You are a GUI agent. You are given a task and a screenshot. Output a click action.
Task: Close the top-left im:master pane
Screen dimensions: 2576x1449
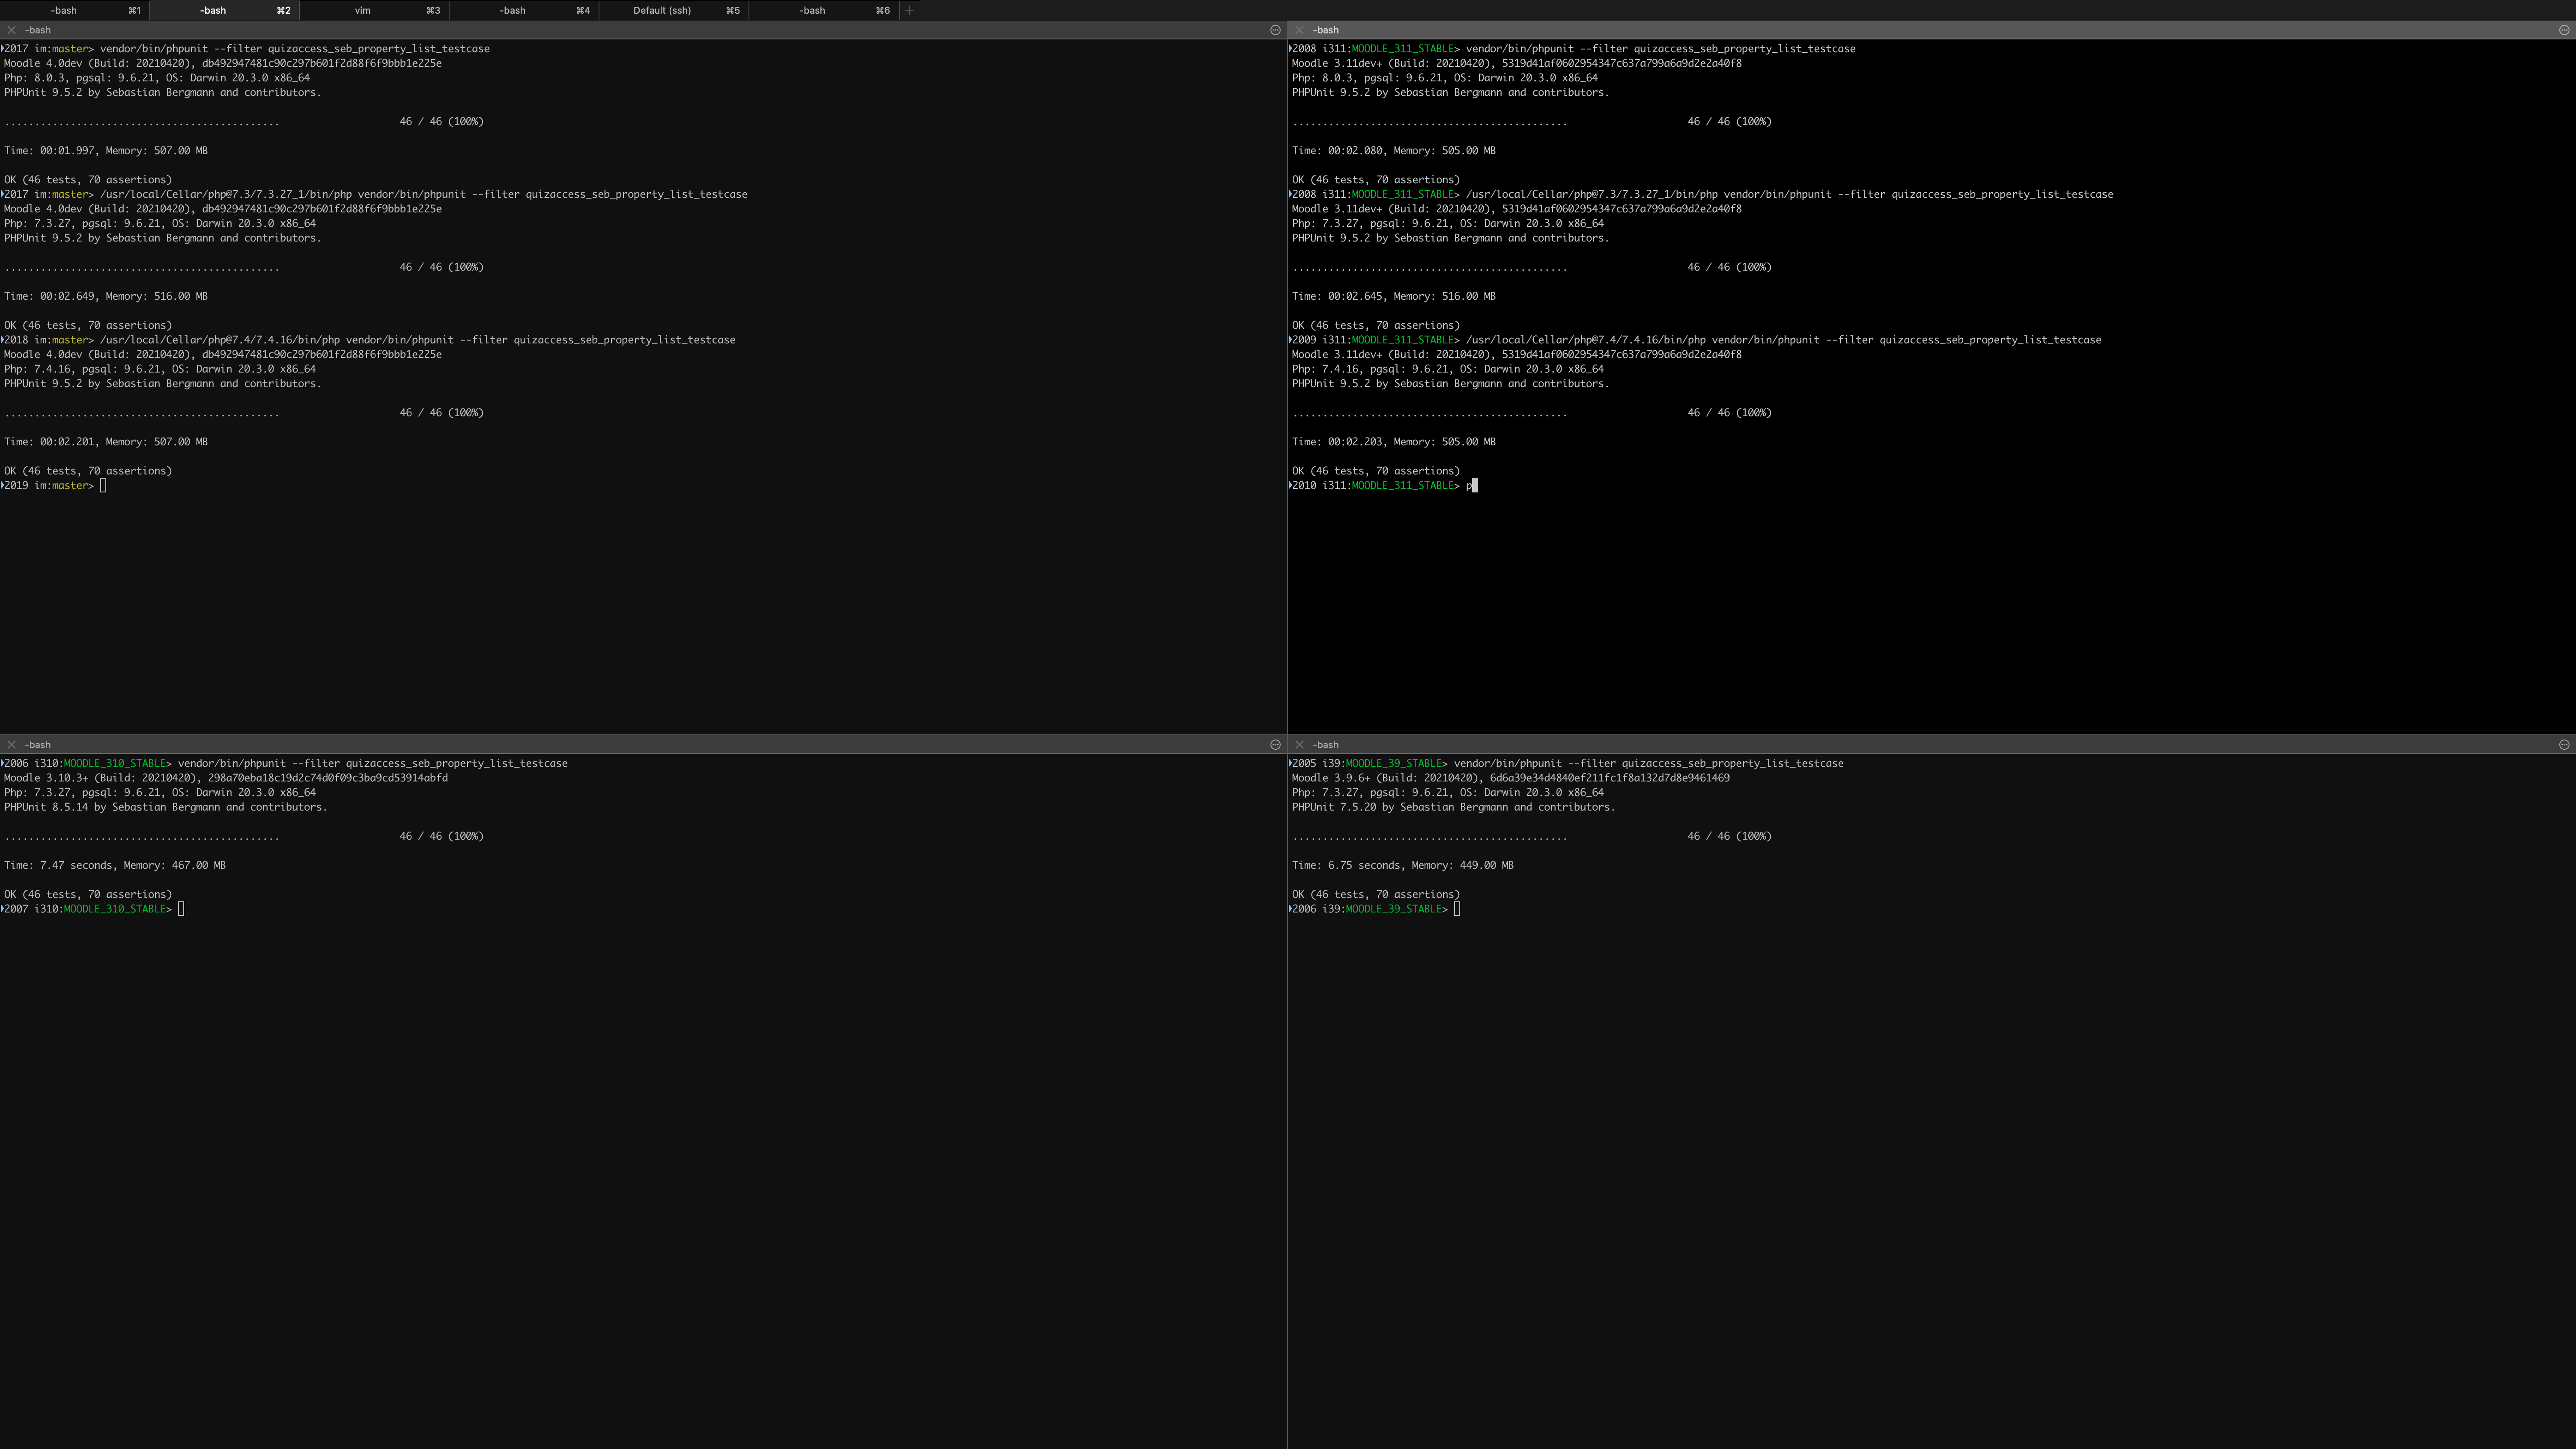(x=11, y=30)
